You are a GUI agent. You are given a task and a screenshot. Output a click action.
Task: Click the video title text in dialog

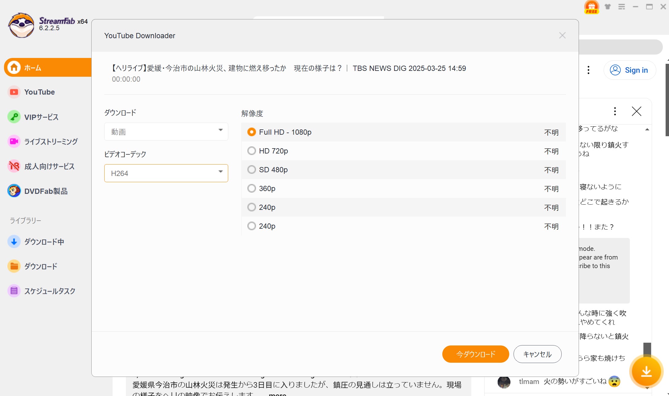click(x=288, y=68)
